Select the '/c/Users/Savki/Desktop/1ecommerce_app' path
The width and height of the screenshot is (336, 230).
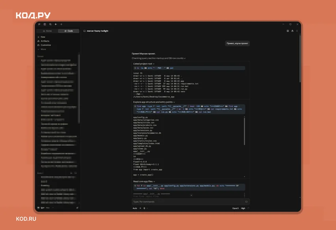coord(154,97)
